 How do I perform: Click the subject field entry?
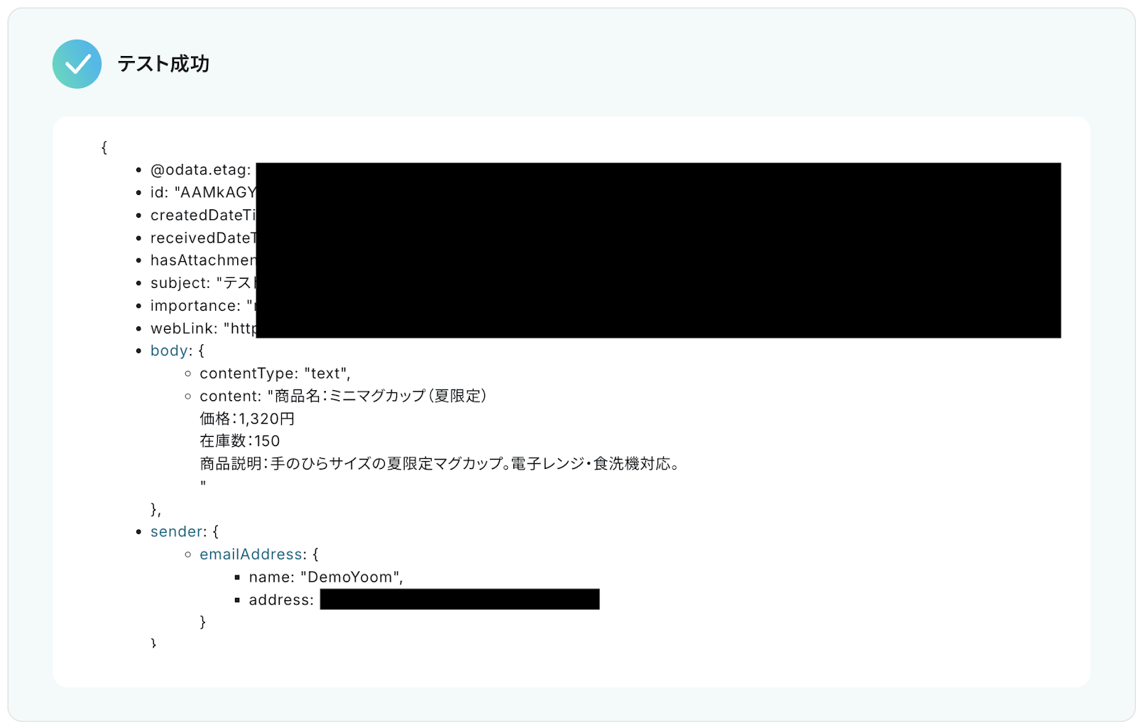[203, 283]
